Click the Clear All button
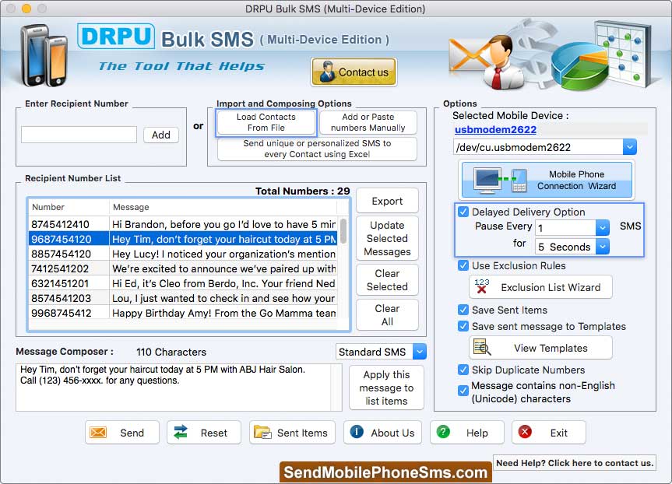The image size is (672, 484). point(387,315)
